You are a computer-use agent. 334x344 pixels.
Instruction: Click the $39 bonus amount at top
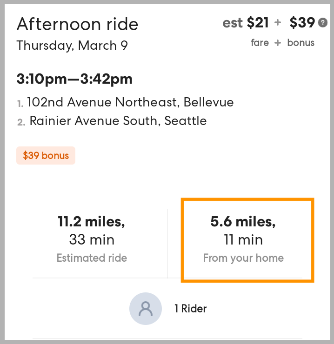point(301,22)
